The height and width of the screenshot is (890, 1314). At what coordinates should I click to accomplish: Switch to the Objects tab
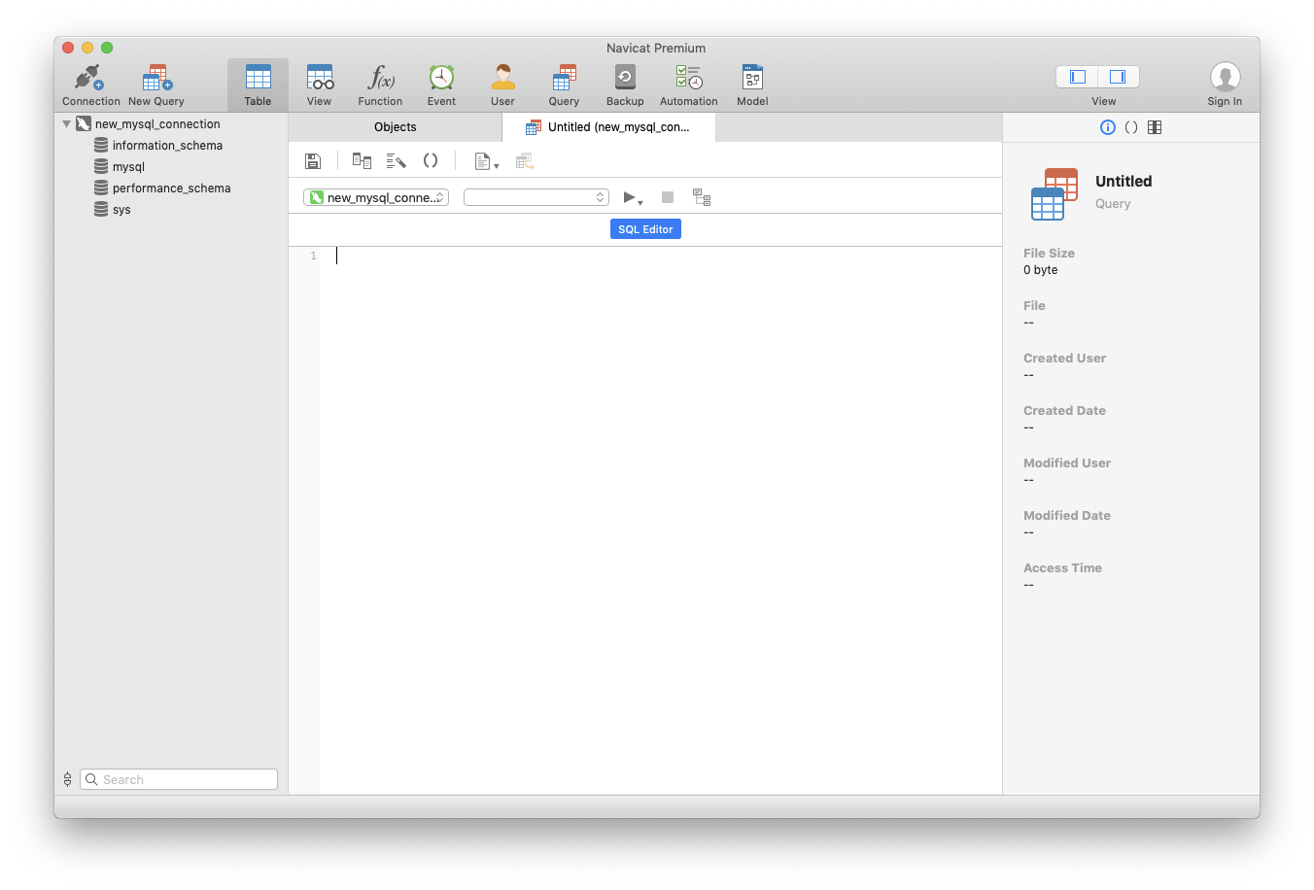tap(395, 127)
